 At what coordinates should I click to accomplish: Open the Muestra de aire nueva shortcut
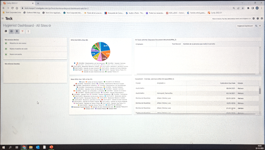point(18,43)
